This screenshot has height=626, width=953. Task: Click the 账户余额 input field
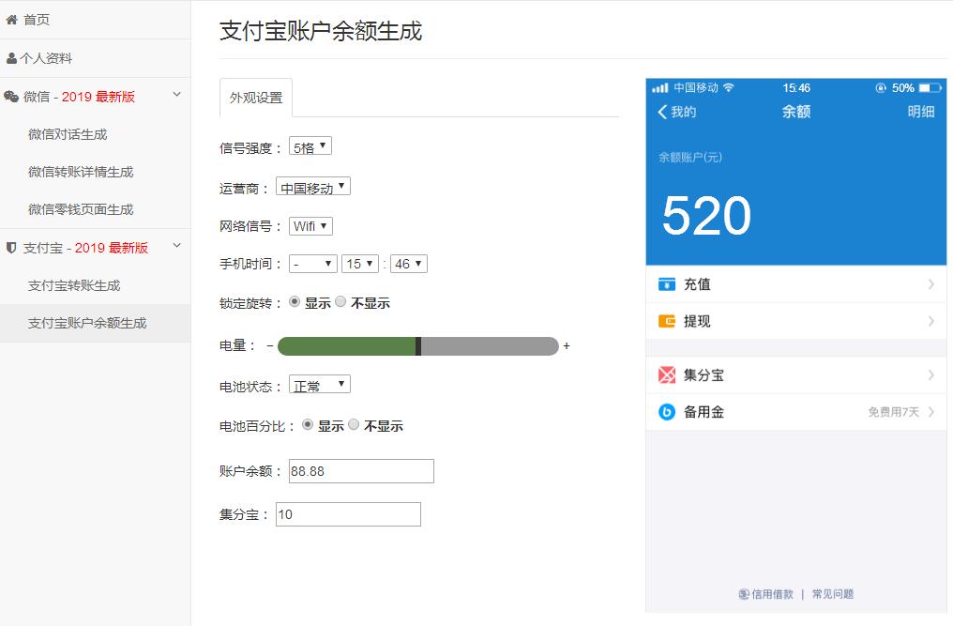[361, 471]
